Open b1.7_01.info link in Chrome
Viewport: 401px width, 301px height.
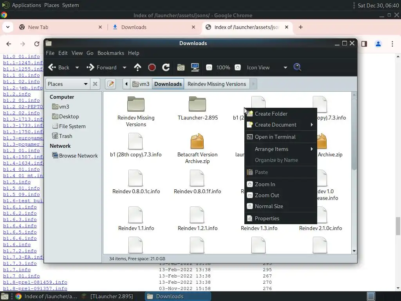pos(21,276)
